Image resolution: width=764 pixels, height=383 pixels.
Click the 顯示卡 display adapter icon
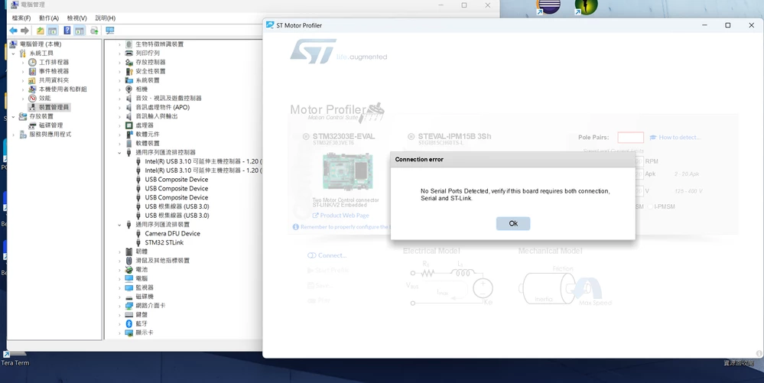point(129,333)
